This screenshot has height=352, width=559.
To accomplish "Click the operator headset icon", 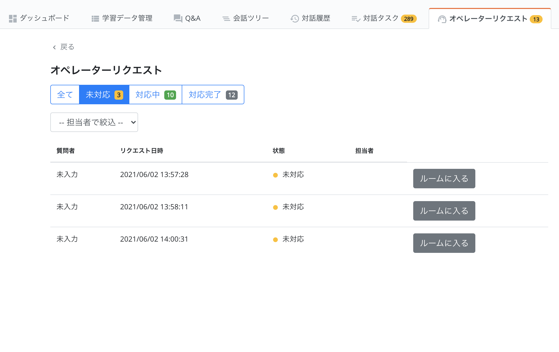I will [442, 19].
